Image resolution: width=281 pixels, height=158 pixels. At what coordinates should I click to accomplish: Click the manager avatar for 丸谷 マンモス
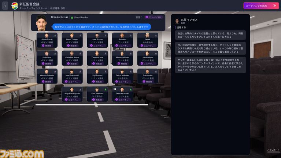[177, 21]
